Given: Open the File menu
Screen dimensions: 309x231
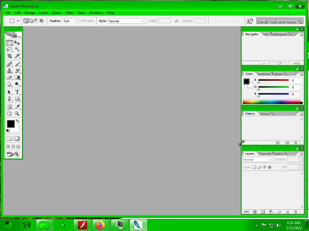Looking at the screenshot, I should 8,13.
